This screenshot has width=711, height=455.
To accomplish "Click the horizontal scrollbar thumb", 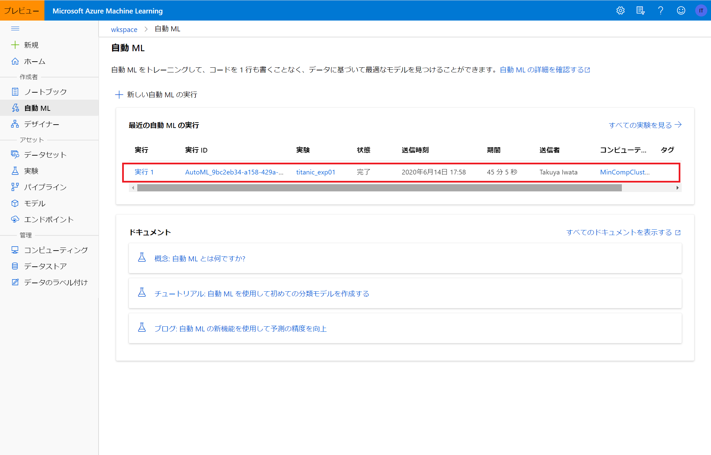I will (379, 188).
